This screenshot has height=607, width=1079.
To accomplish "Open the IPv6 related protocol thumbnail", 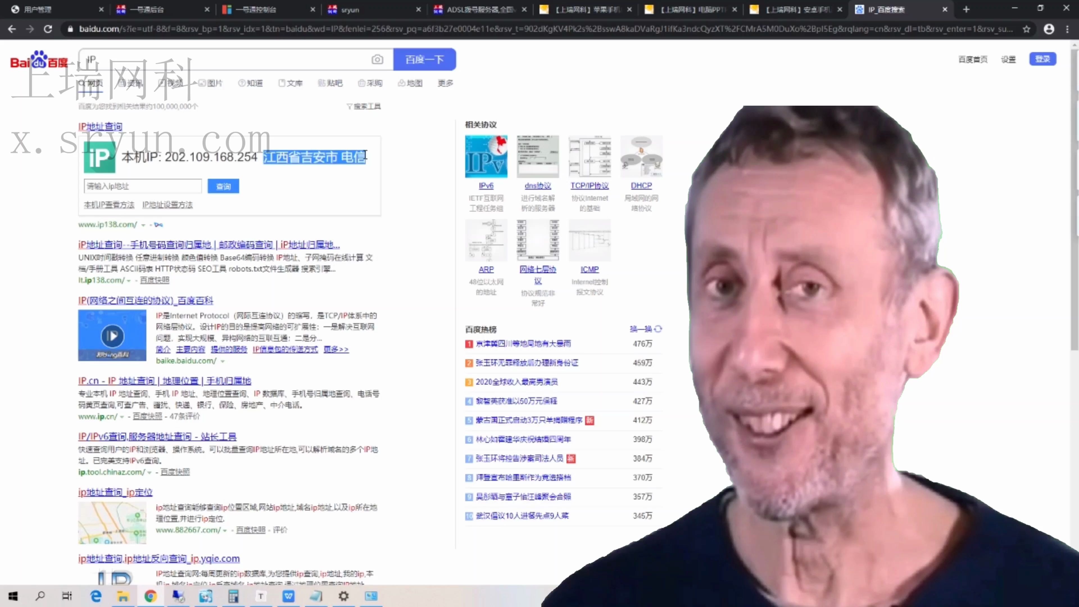I will [x=486, y=157].
